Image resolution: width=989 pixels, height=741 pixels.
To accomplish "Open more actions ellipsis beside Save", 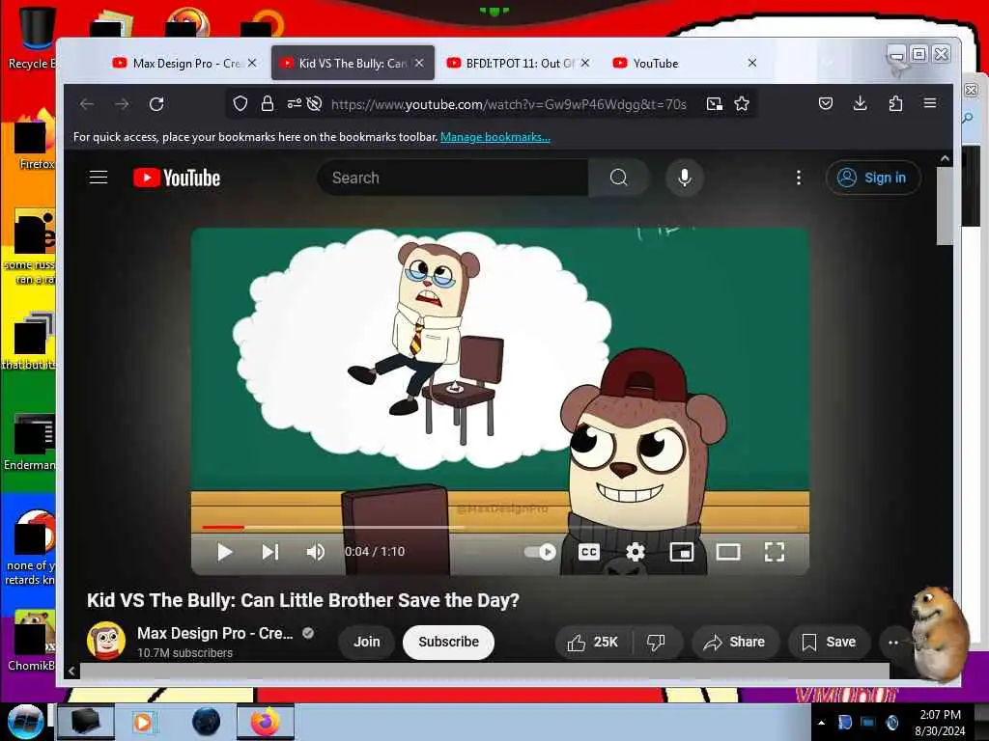I will 893,642.
